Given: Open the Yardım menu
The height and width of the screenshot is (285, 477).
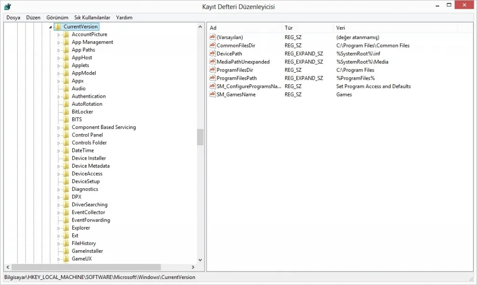Looking at the screenshot, I should (124, 18).
